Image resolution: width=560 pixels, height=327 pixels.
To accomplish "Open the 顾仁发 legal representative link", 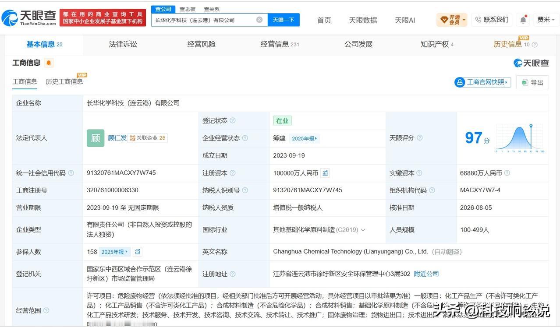I will pos(117,138).
